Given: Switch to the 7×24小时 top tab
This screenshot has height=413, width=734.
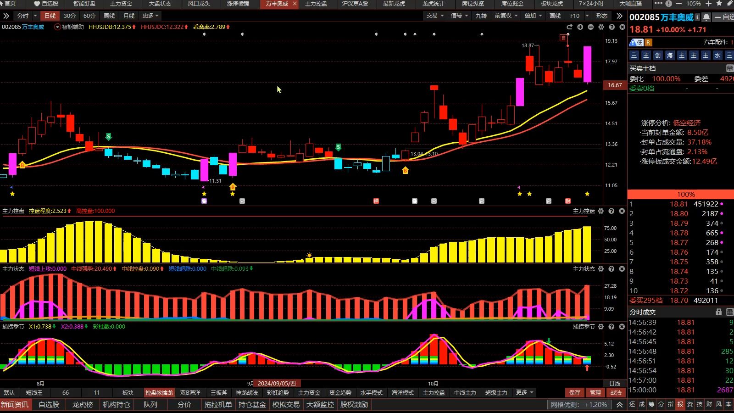Looking at the screenshot, I should pos(591,4).
